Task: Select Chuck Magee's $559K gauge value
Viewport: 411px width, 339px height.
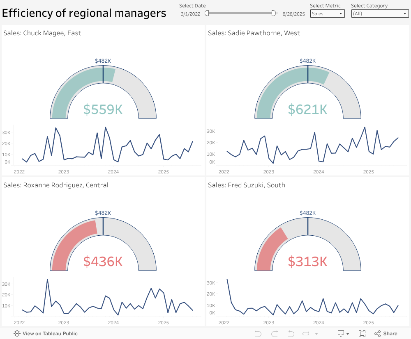Action: (x=103, y=109)
